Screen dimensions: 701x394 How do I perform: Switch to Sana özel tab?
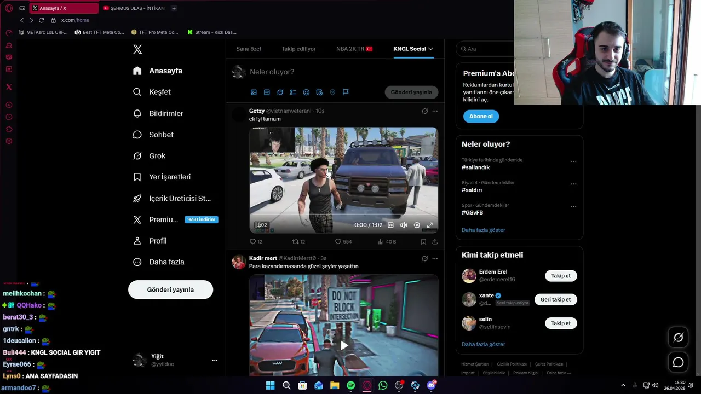coord(249,49)
